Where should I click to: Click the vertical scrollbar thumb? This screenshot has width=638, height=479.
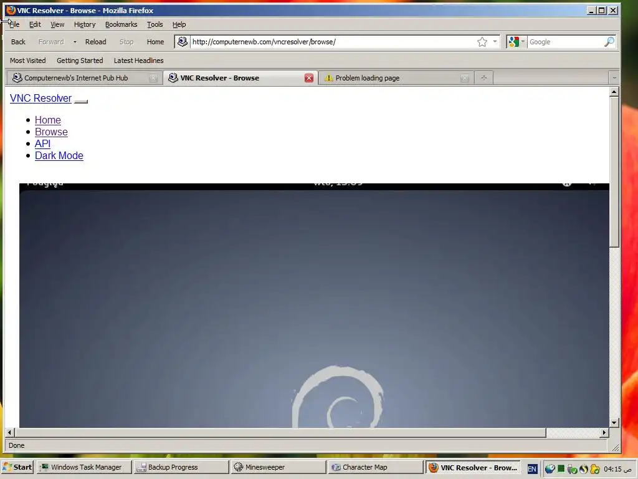(614, 172)
